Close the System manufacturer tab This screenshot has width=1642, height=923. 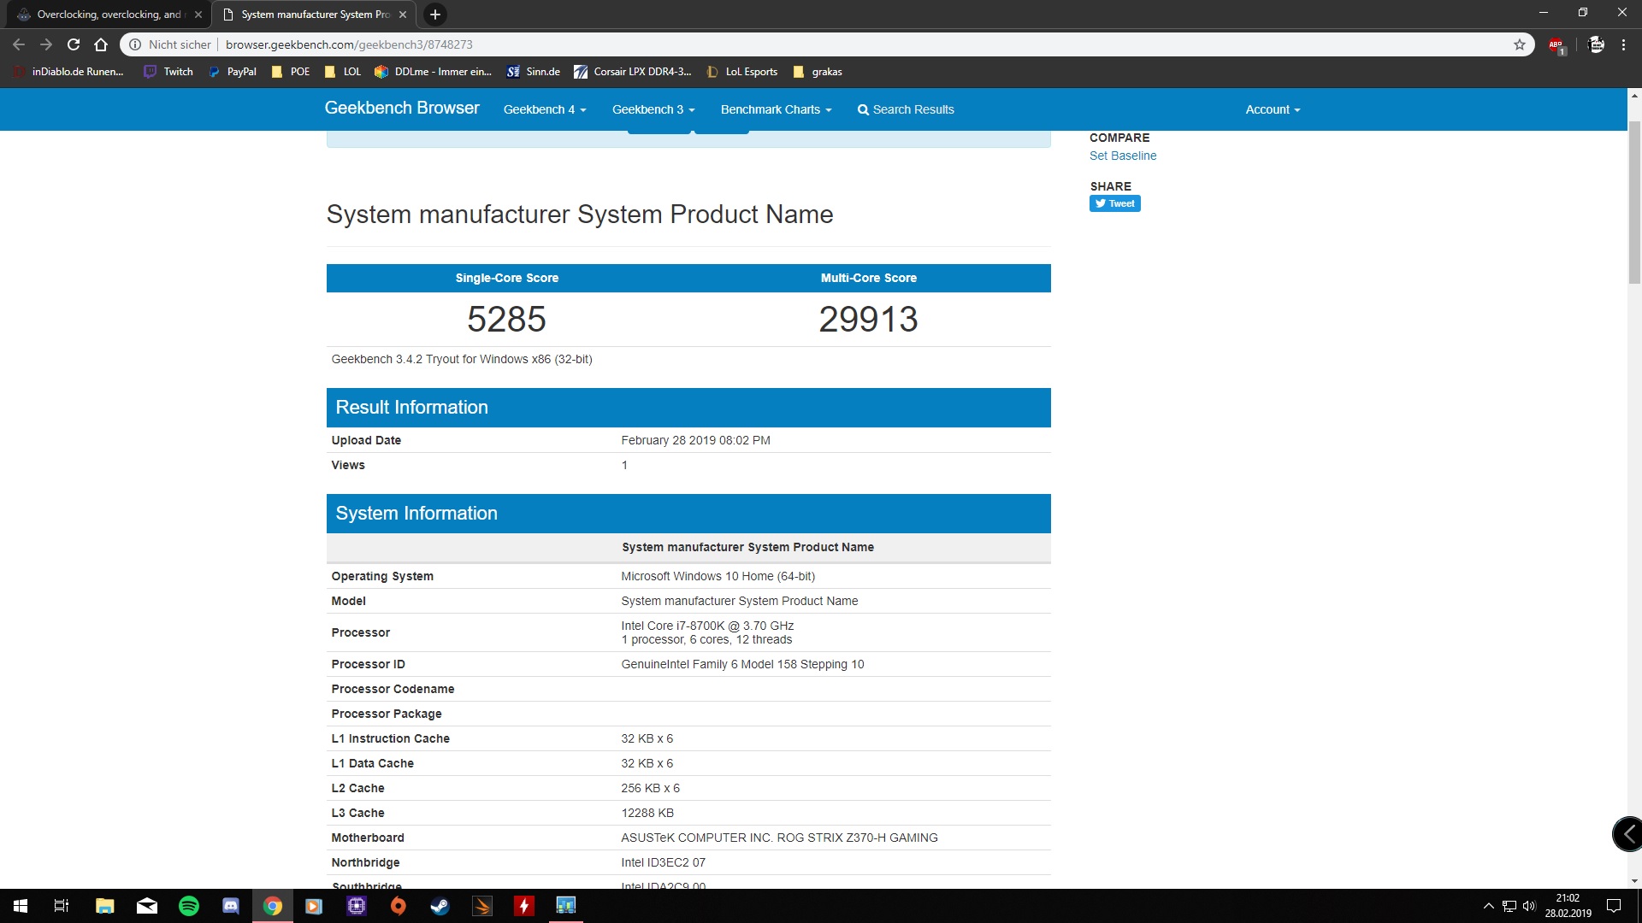point(403,15)
